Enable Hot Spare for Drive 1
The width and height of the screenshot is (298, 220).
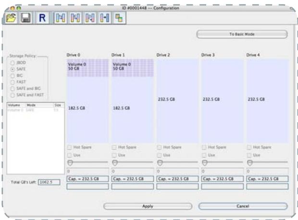point(114,147)
